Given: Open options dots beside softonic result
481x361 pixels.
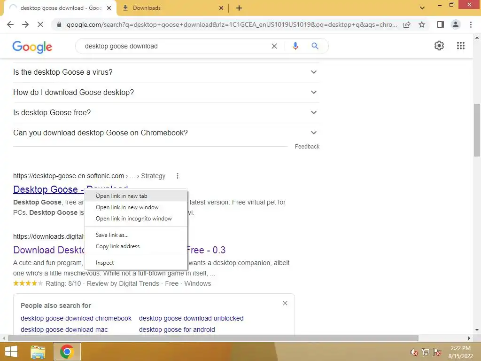Looking at the screenshot, I should point(177,176).
